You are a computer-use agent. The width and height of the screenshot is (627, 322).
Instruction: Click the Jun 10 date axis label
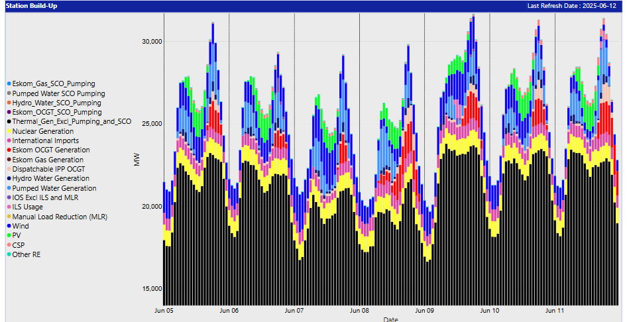click(490, 310)
